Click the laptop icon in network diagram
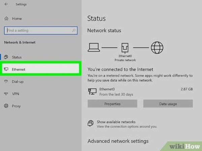 94,48
